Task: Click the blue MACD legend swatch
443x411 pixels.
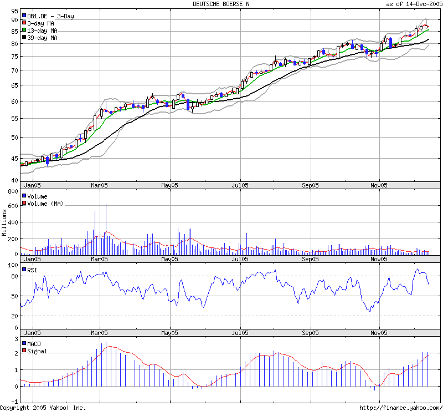Action: click(x=24, y=343)
